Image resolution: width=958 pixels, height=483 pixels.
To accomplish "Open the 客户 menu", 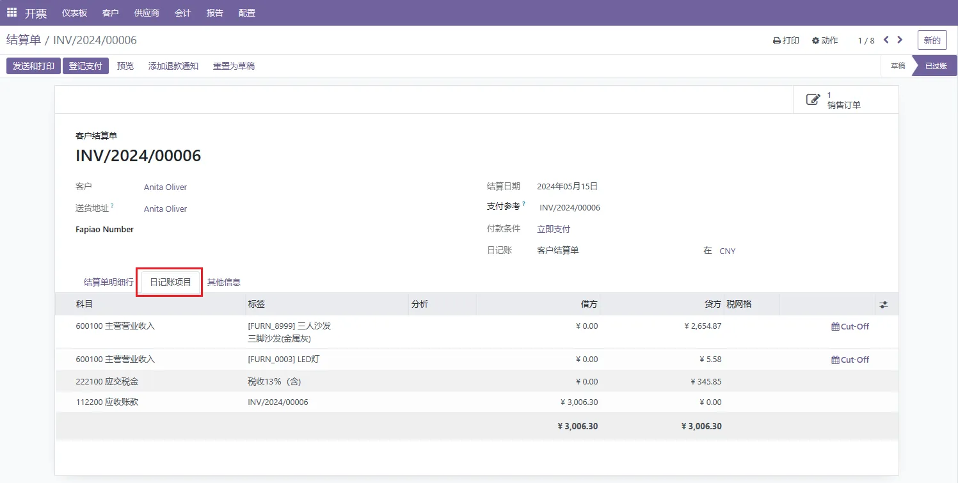I will coord(111,13).
